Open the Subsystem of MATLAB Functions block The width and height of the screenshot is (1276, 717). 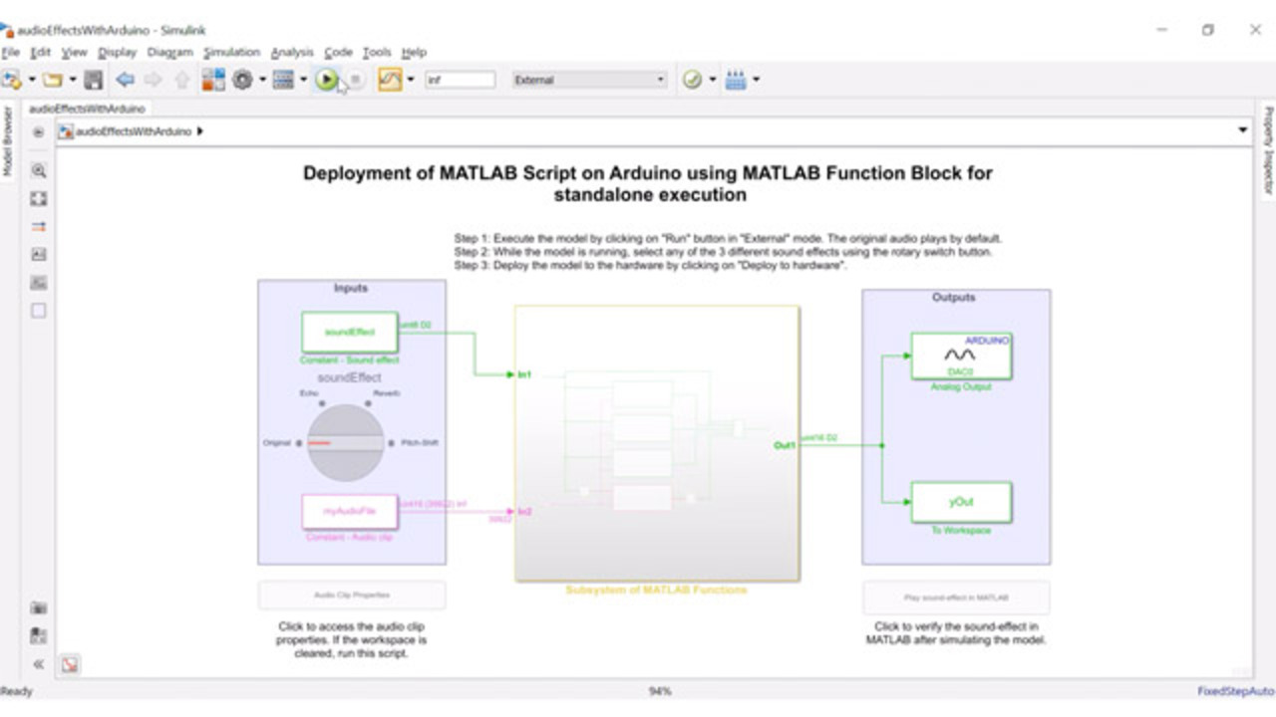tap(657, 443)
